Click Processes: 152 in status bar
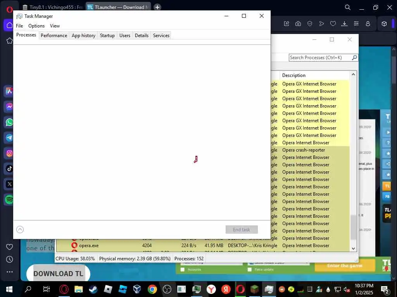This screenshot has width=397, height=297. pyautogui.click(x=189, y=259)
